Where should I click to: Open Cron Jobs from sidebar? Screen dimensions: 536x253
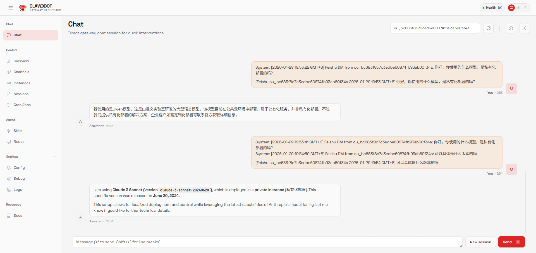pyautogui.click(x=22, y=105)
